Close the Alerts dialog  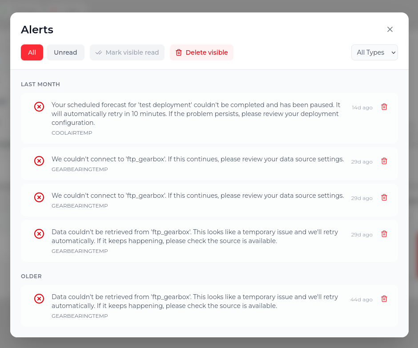coord(390,29)
